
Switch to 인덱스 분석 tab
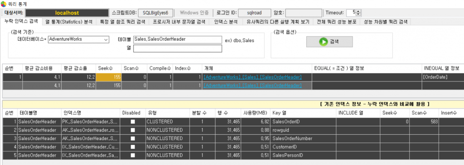(226, 22)
